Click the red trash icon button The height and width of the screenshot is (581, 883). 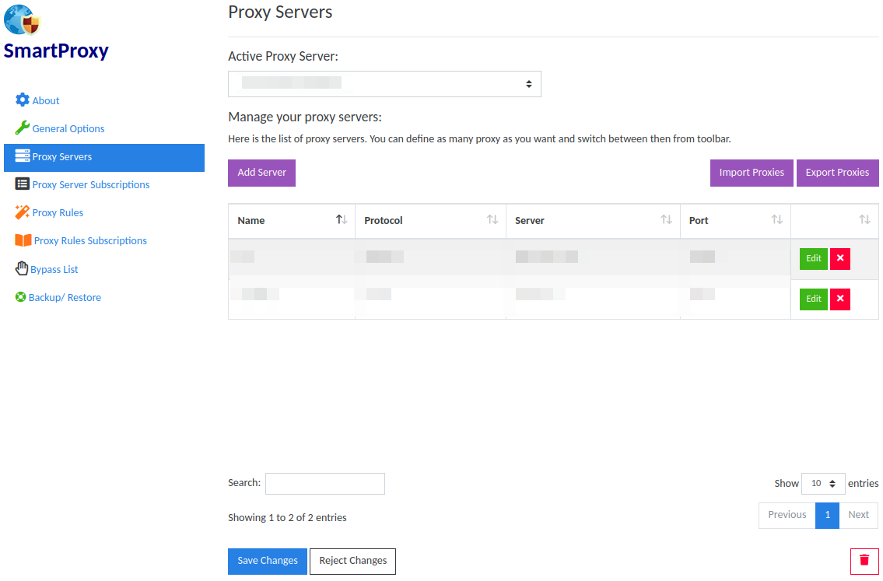point(864,561)
